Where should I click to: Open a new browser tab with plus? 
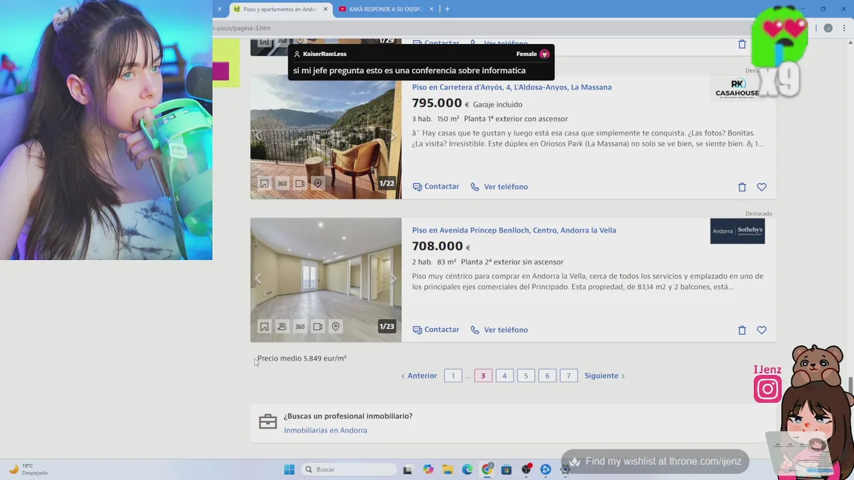[447, 9]
